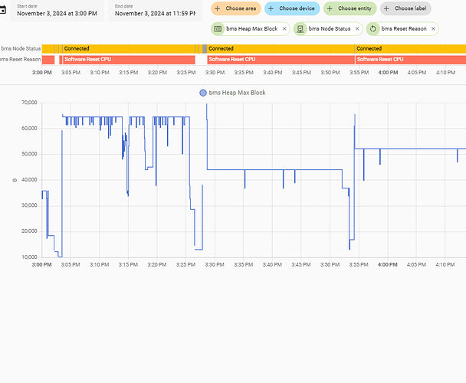
Task: Click the Software Reset CPU bar near 3:30 PM
Action: tap(281, 60)
